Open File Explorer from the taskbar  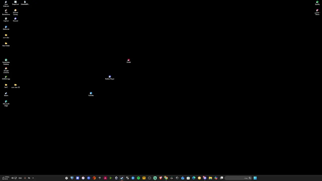(x=210, y=178)
